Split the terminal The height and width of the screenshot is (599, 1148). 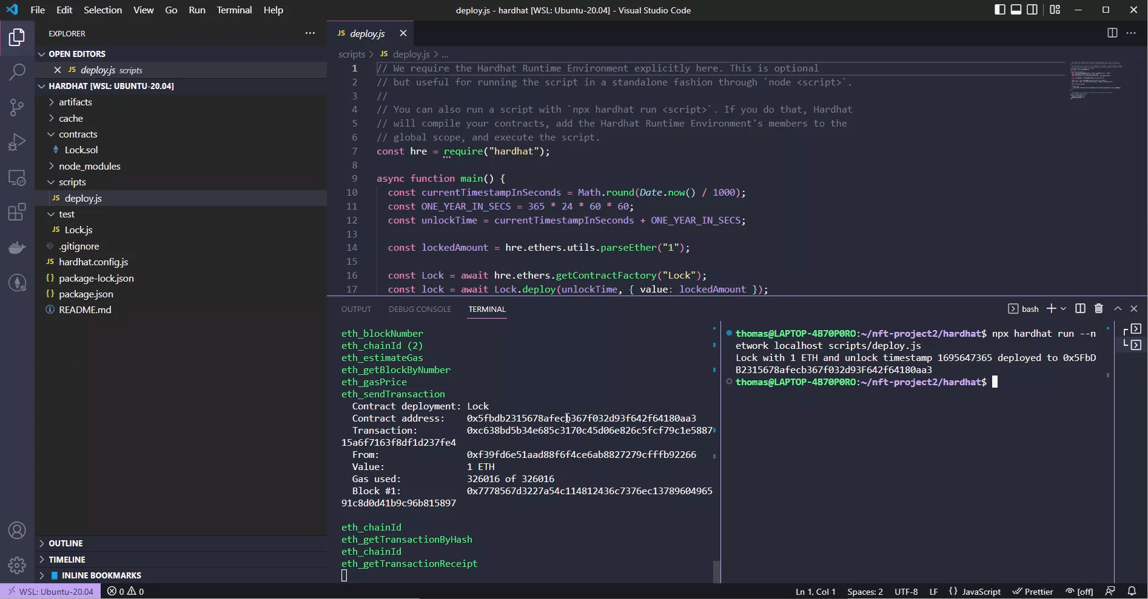pos(1080,309)
